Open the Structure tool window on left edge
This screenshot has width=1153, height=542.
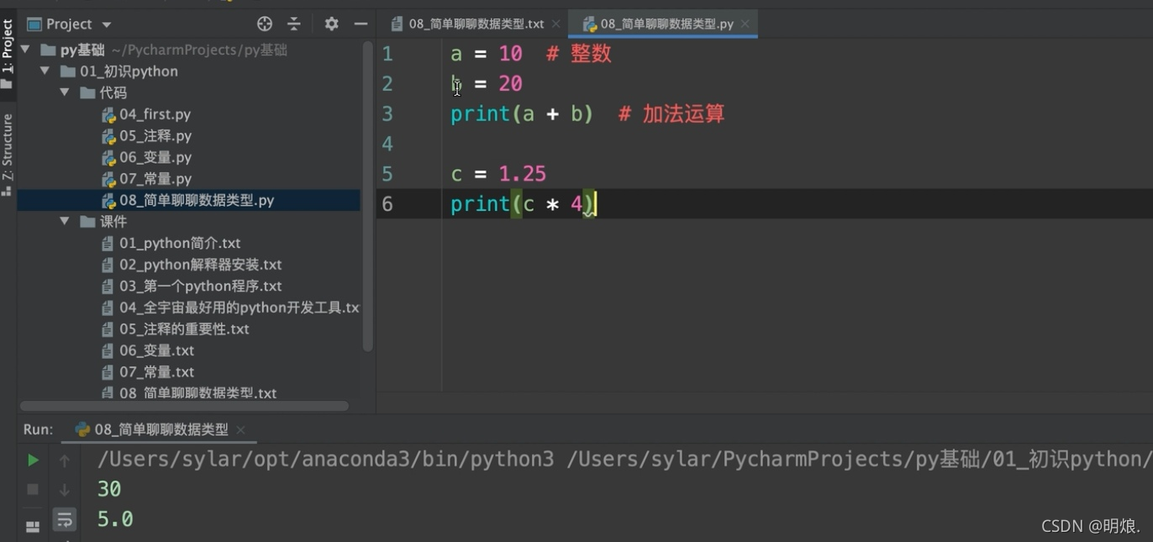(8, 147)
